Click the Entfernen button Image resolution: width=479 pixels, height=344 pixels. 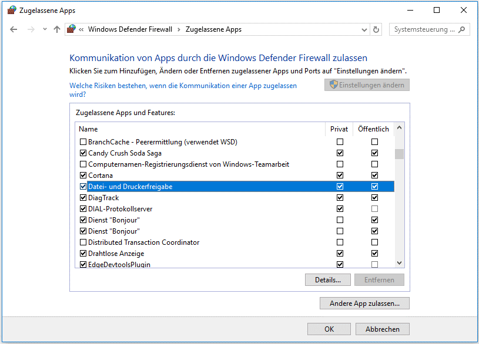click(x=379, y=279)
